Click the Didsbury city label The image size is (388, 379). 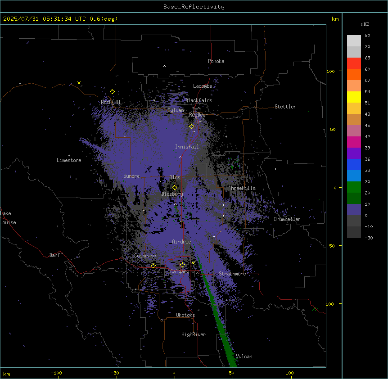click(x=172, y=194)
